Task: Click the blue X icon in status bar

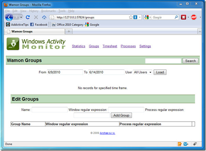Action: pos(186,144)
